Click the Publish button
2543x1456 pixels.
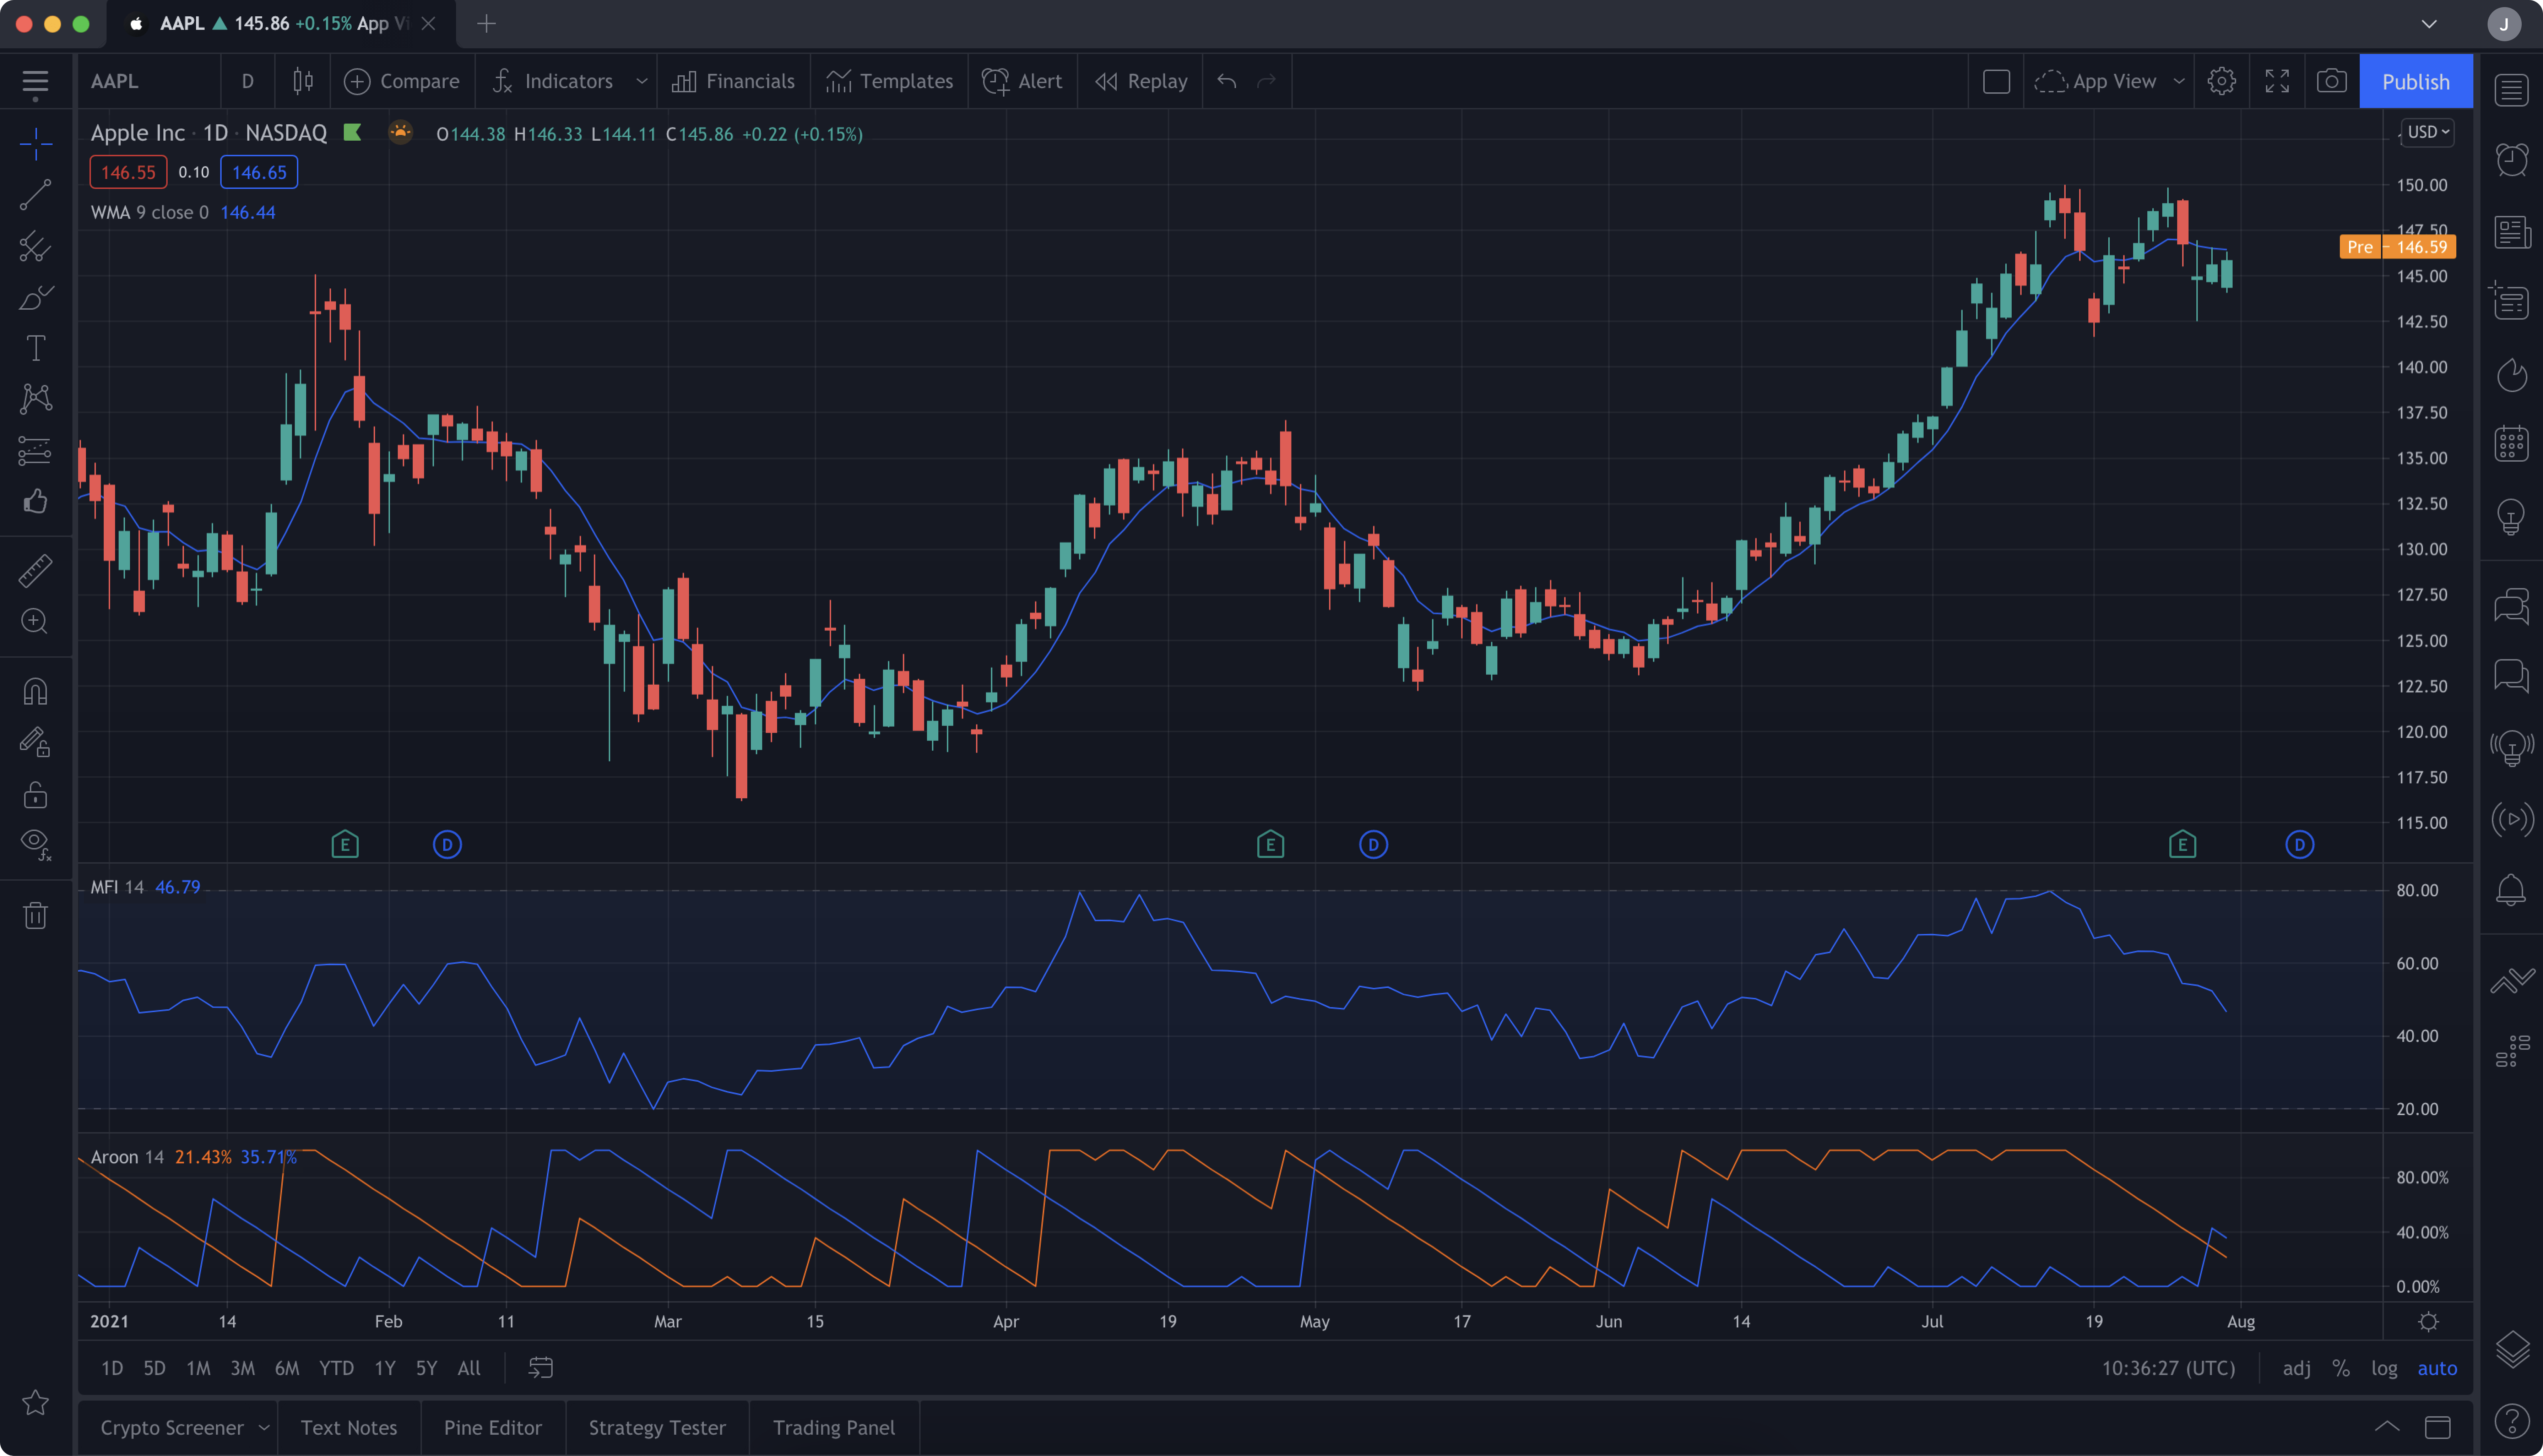click(2415, 81)
